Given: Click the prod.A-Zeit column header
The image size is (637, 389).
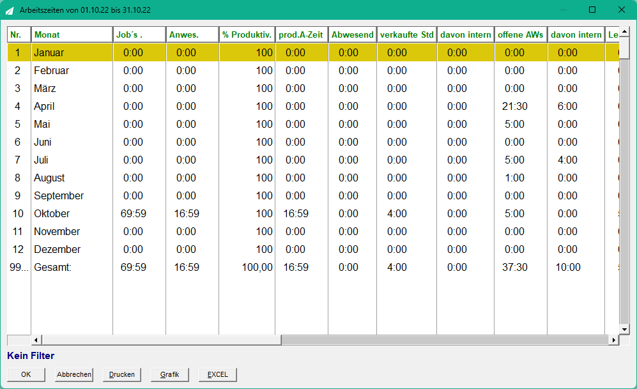Looking at the screenshot, I should [x=302, y=34].
